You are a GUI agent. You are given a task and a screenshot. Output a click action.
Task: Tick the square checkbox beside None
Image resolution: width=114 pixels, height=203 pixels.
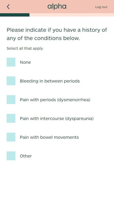tap(11, 62)
